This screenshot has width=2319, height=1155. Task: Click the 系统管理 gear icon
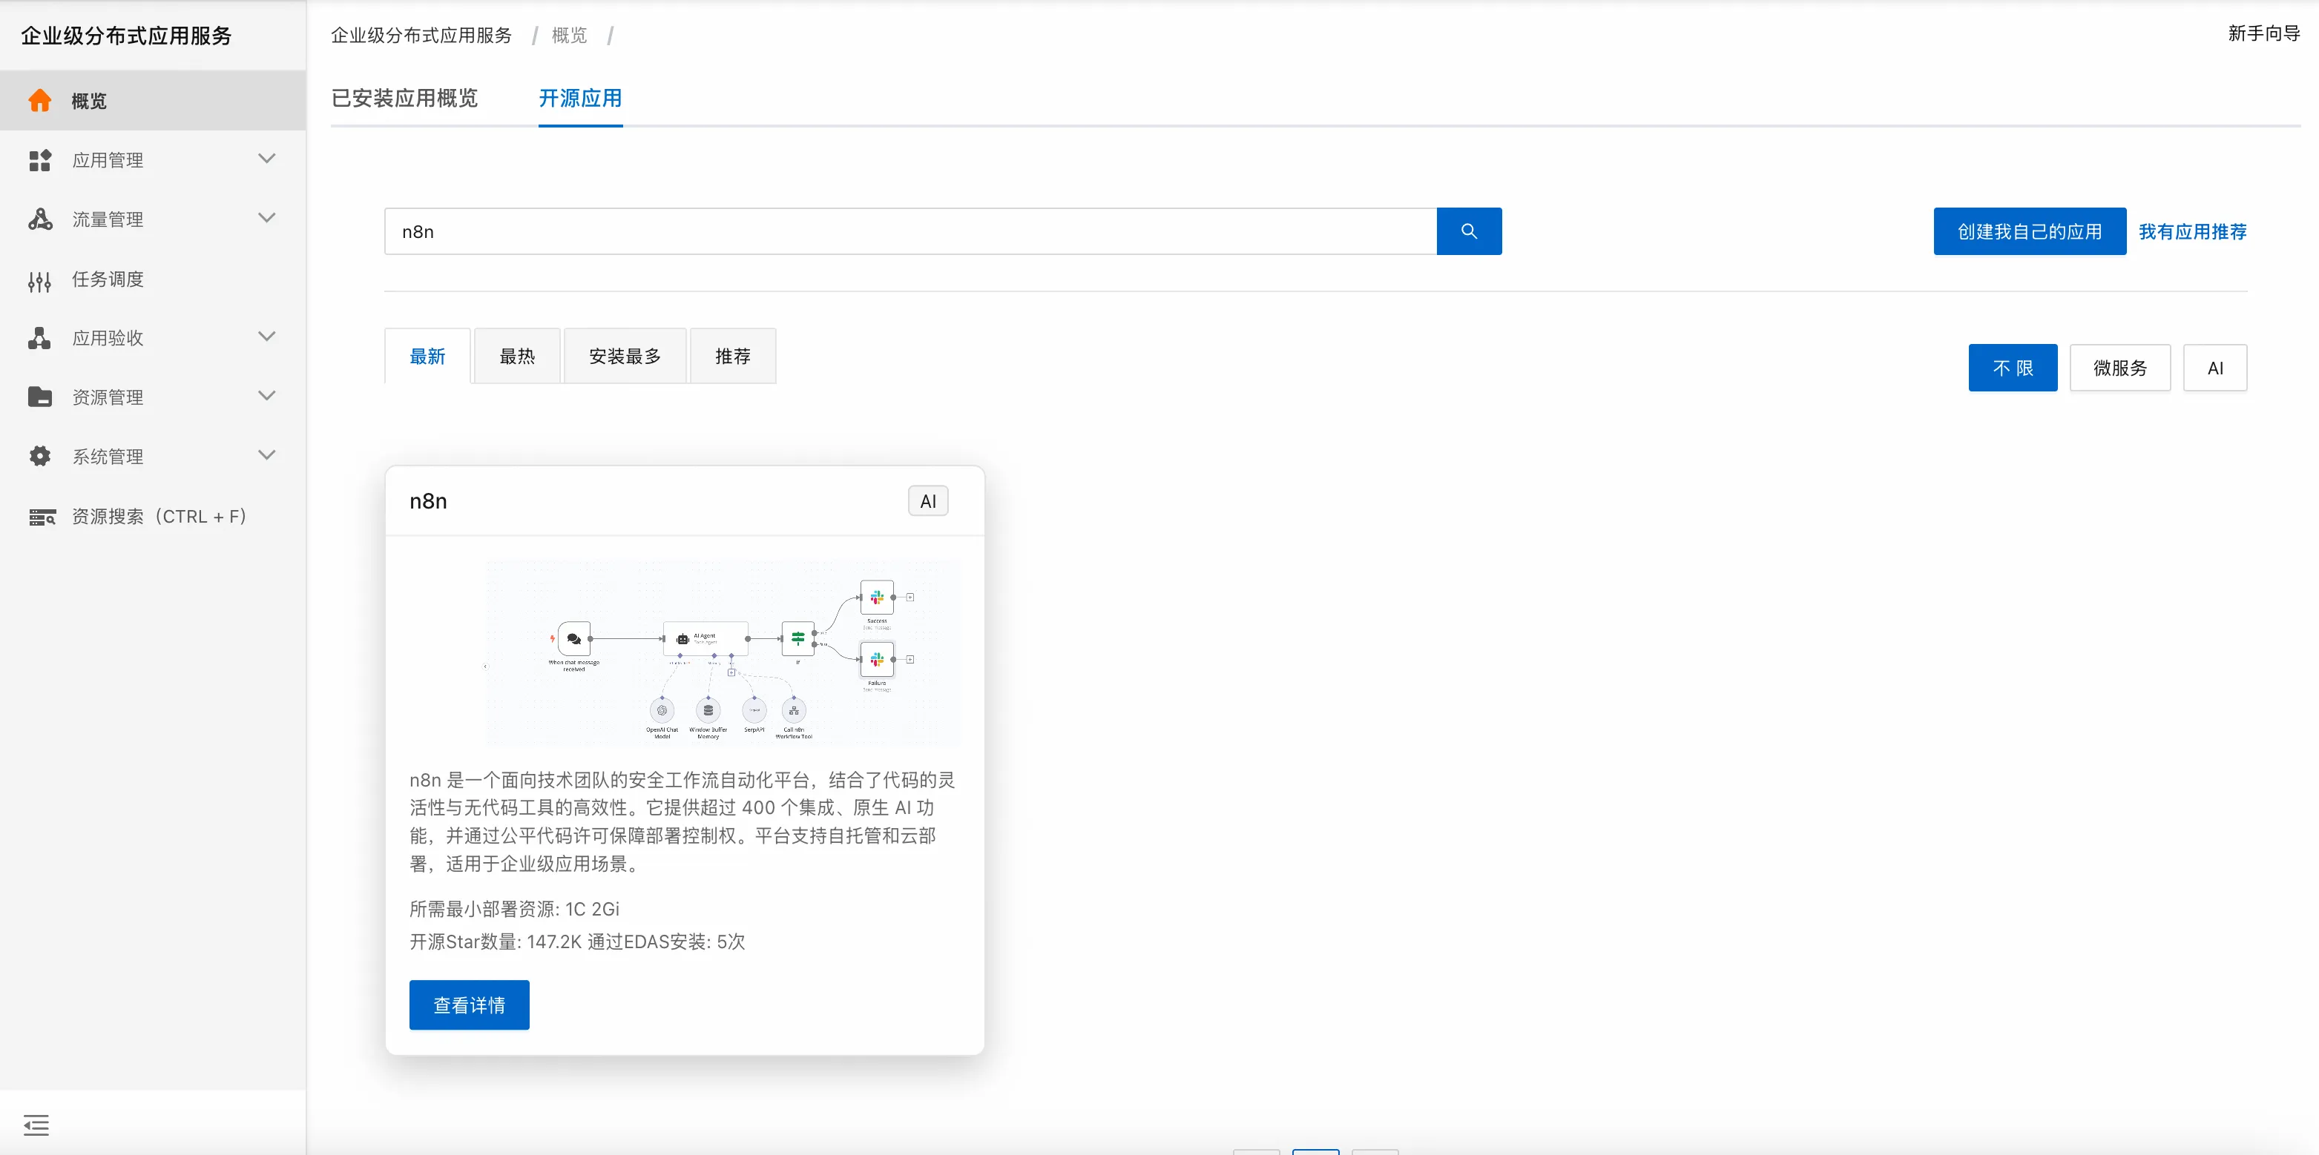(x=39, y=456)
